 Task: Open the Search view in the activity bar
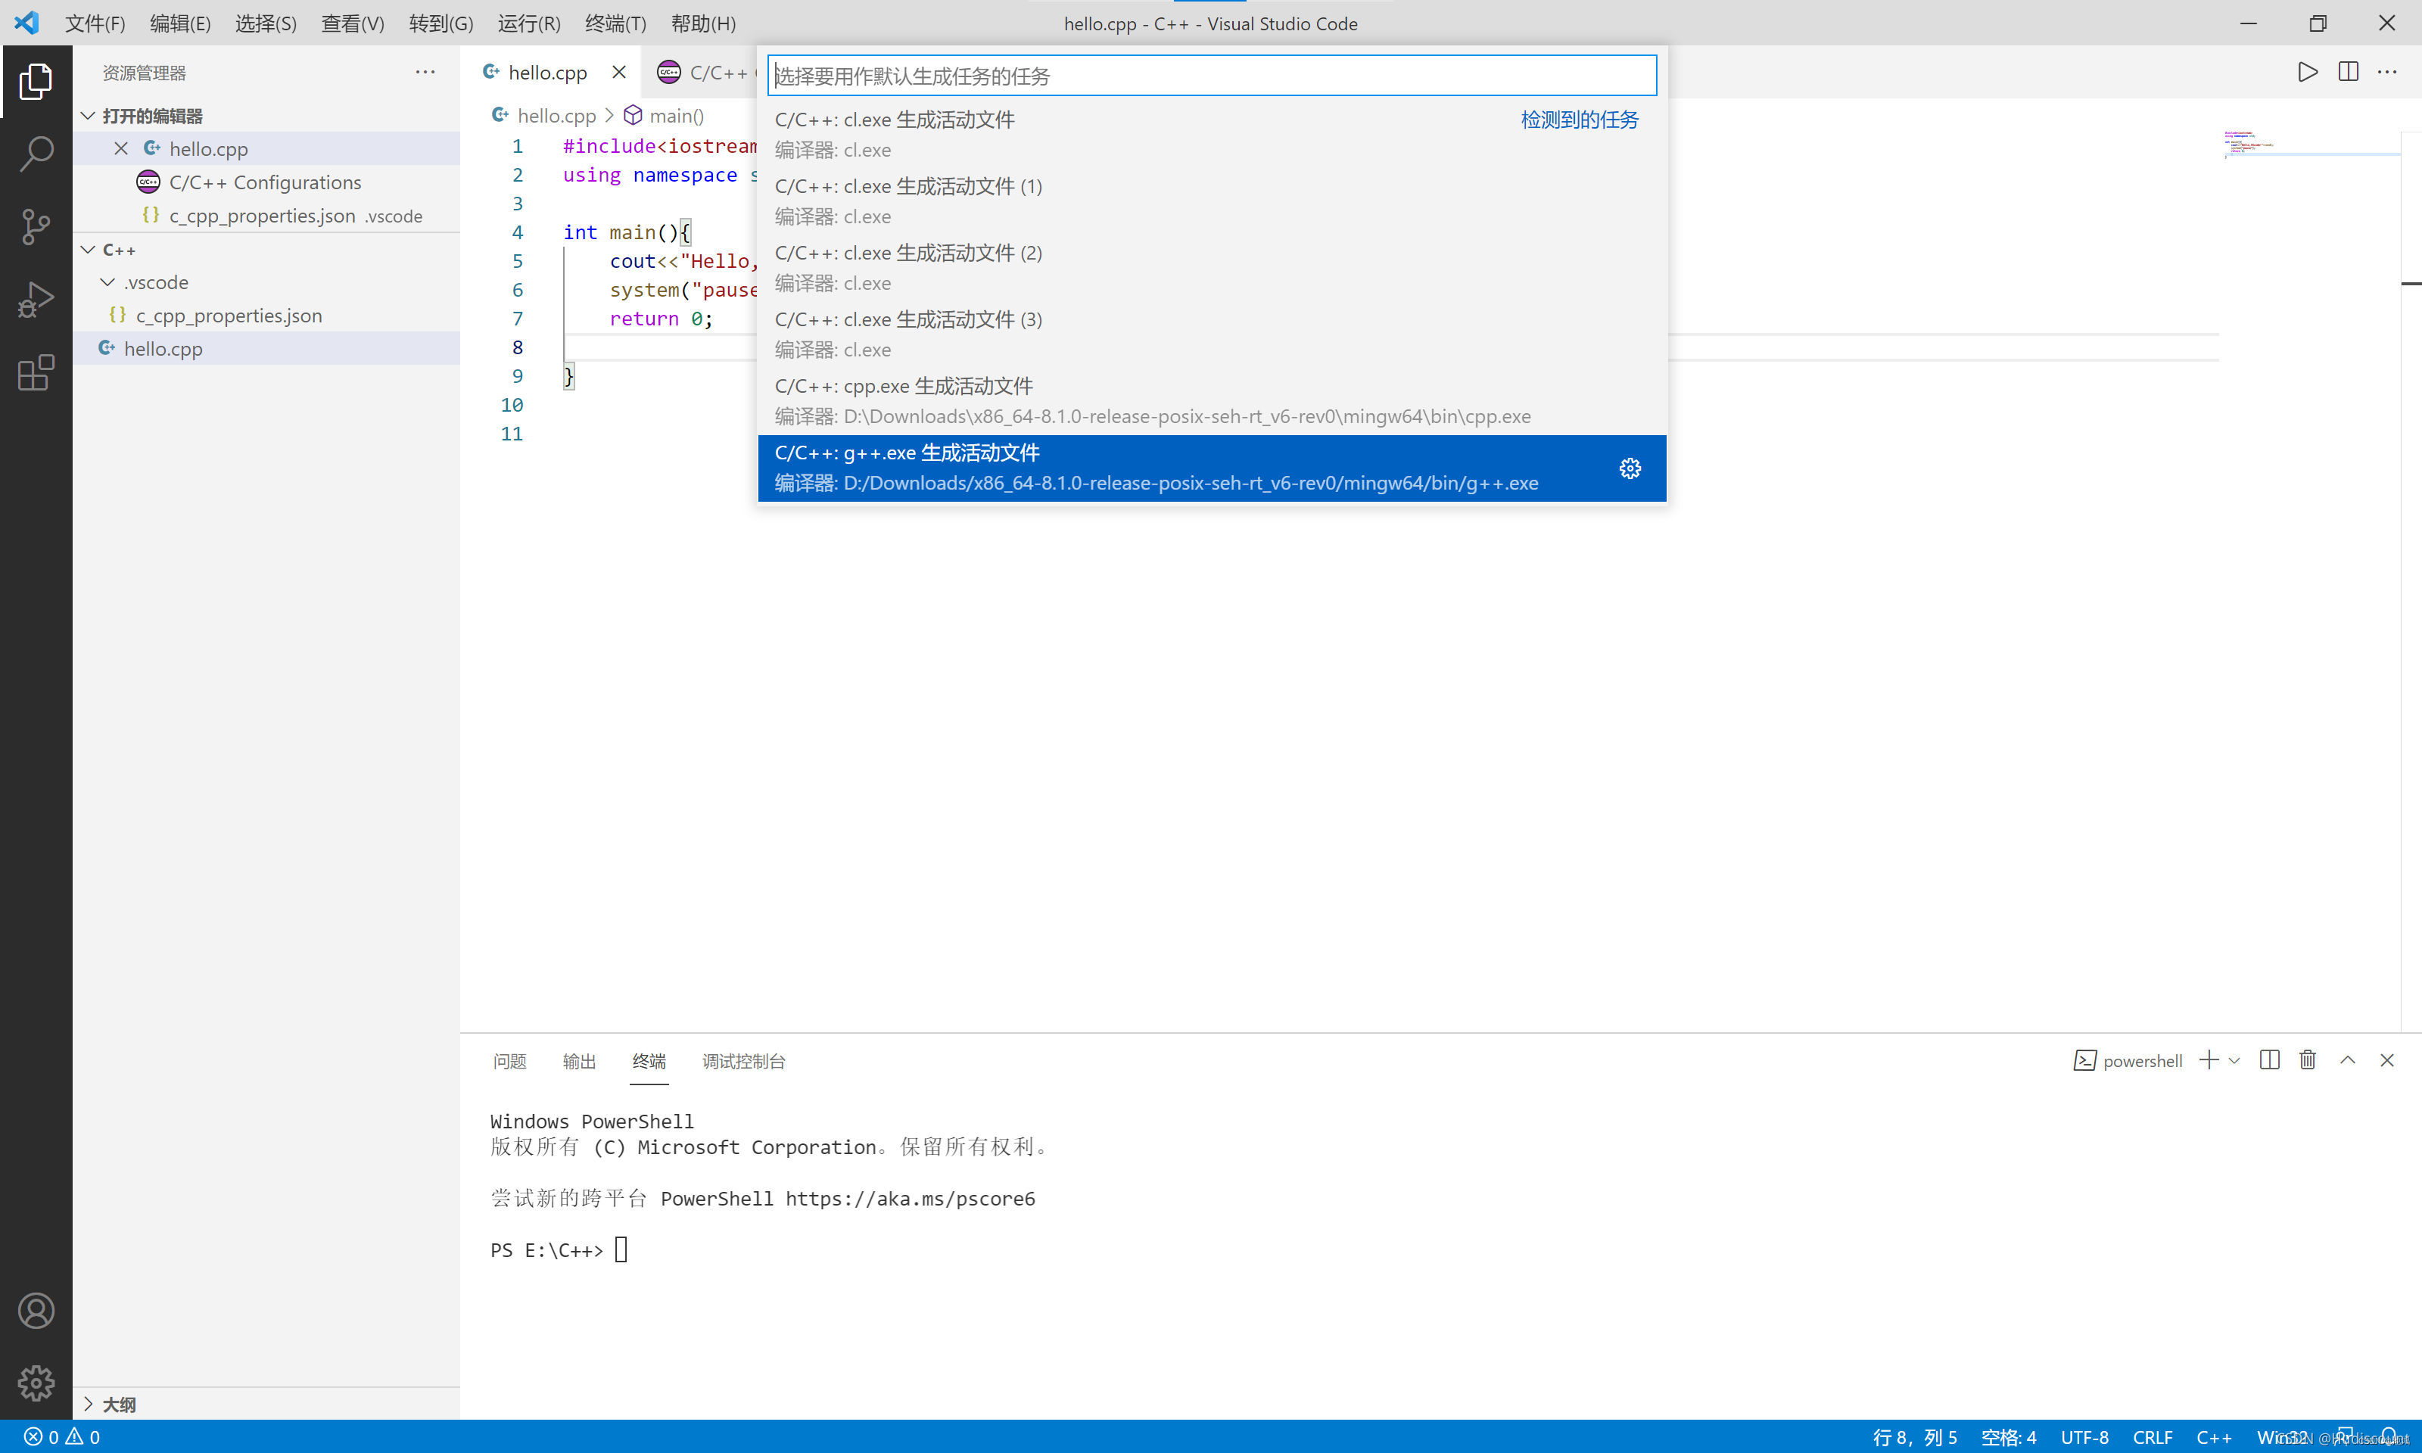pos(36,154)
